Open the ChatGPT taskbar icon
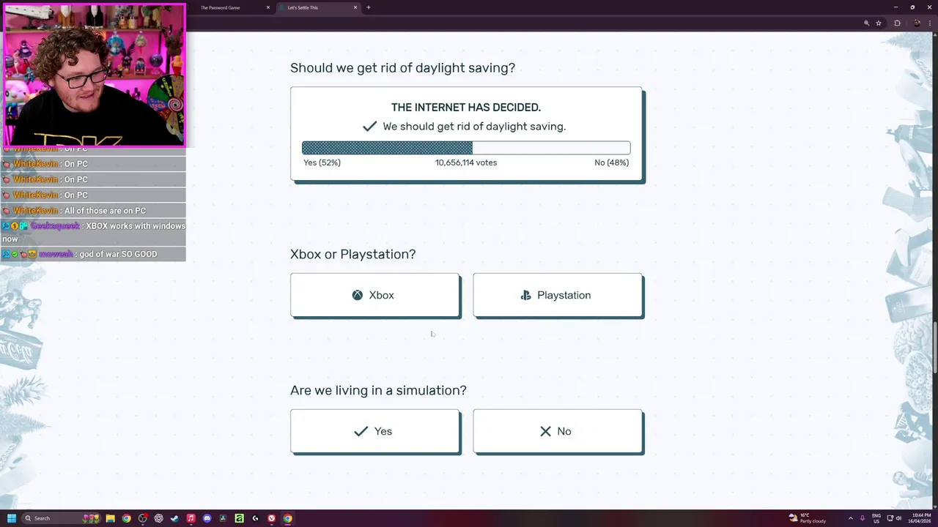 pyautogui.click(x=159, y=518)
